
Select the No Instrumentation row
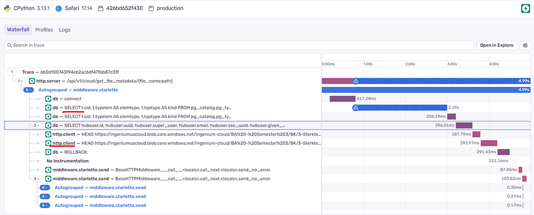pyautogui.click(x=163, y=161)
